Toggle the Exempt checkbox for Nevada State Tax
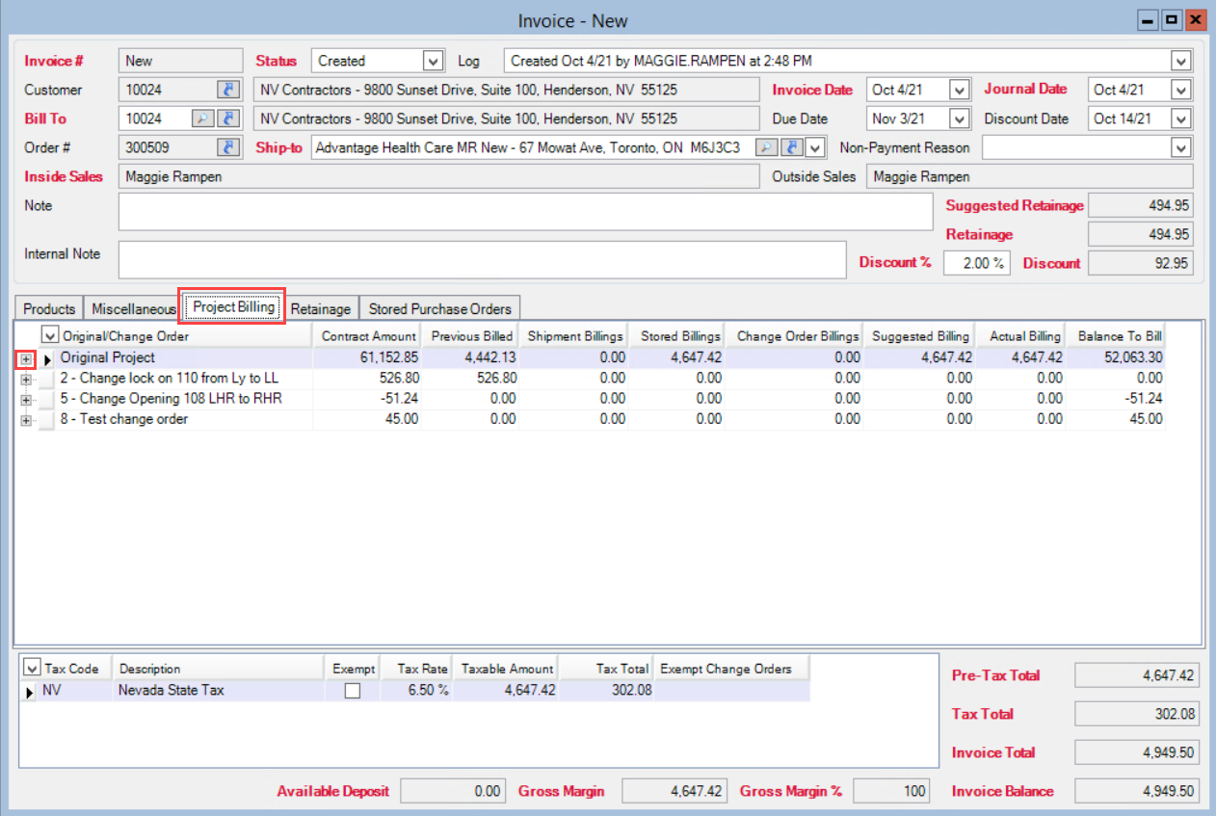This screenshot has height=816, width=1216. point(352,691)
